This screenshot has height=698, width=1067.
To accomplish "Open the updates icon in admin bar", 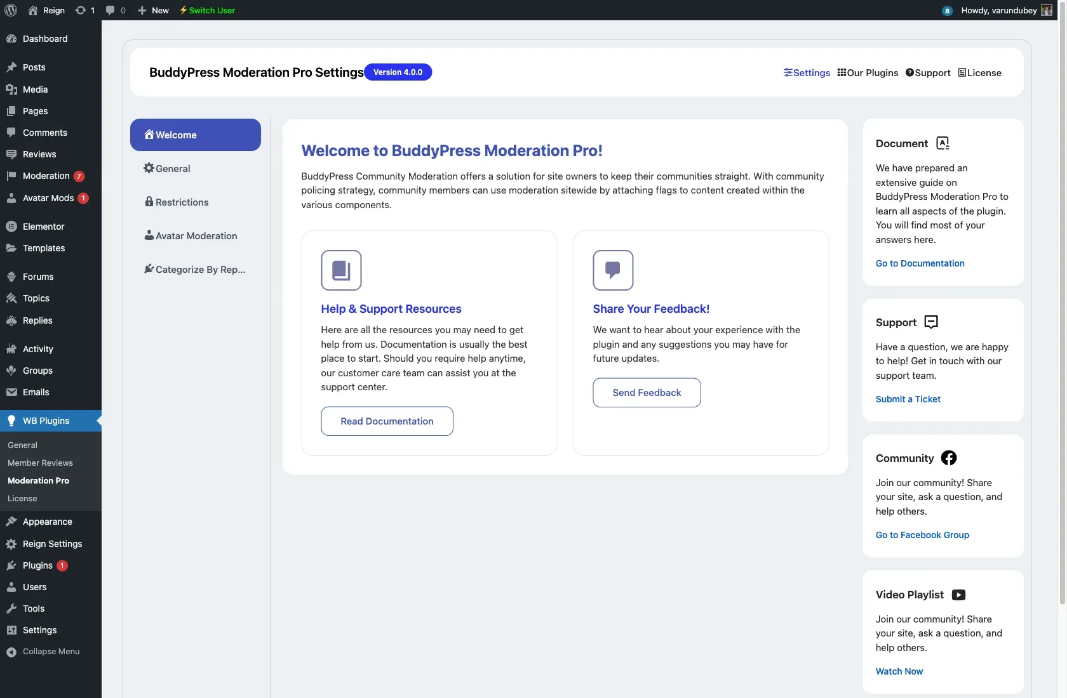I will click(x=81, y=10).
